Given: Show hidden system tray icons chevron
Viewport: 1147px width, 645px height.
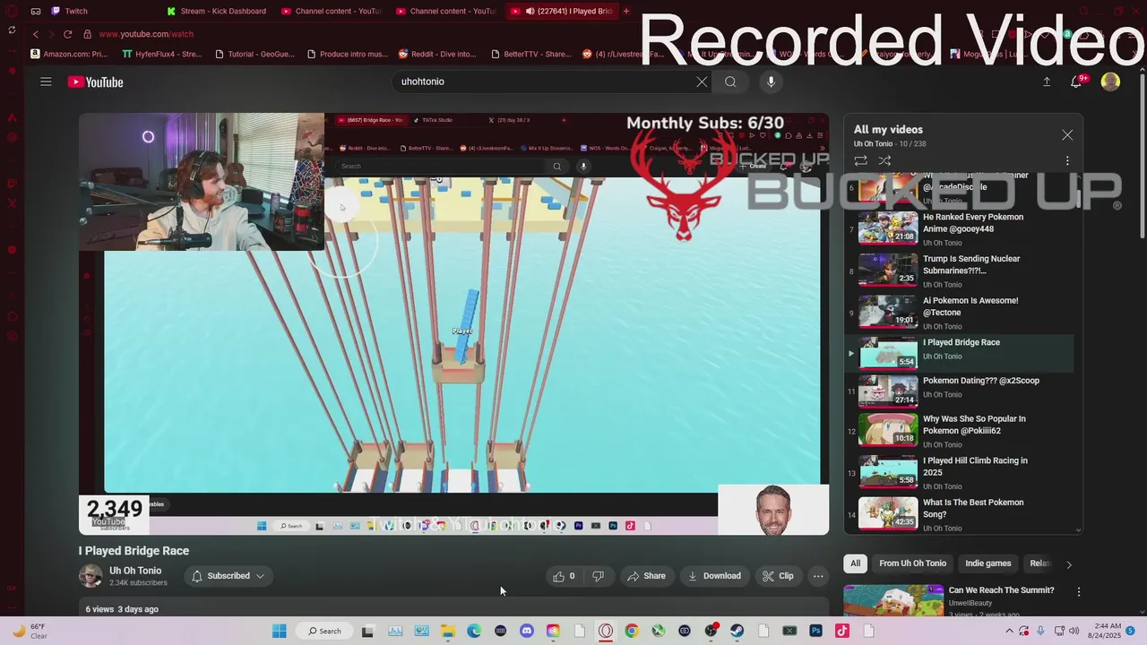Looking at the screenshot, I should [x=1010, y=631].
